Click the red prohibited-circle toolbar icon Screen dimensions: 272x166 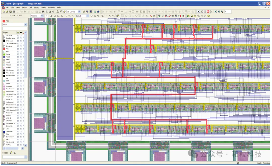click(208, 12)
